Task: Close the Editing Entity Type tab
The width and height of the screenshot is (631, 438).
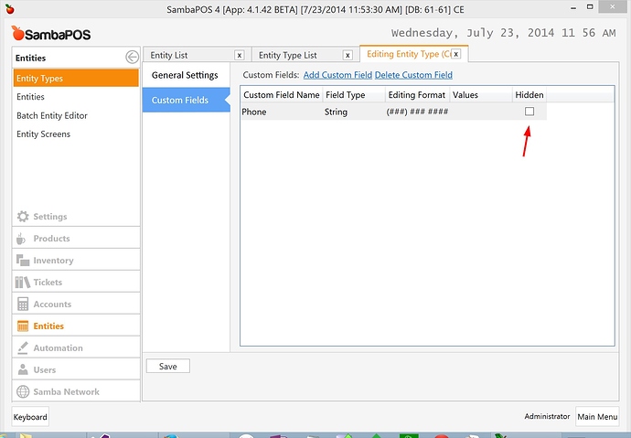Action: 456,54
